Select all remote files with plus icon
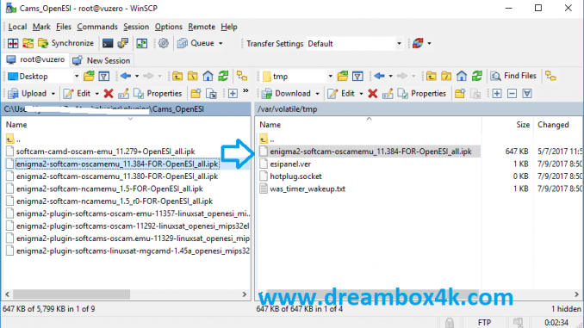584x328 pixels. point(497,94)
